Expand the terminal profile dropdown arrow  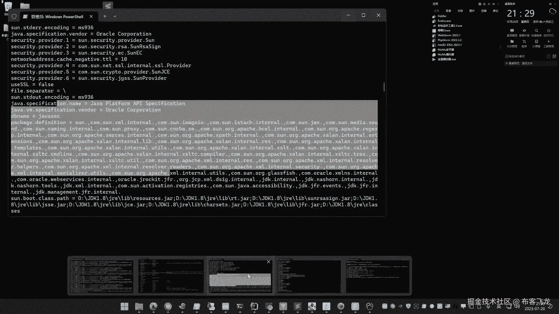tap(115, 17)
